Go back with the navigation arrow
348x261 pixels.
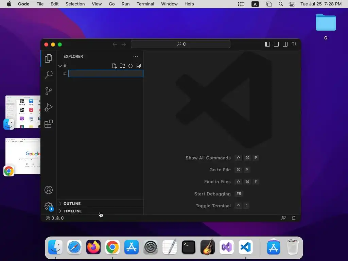point(115,45)
